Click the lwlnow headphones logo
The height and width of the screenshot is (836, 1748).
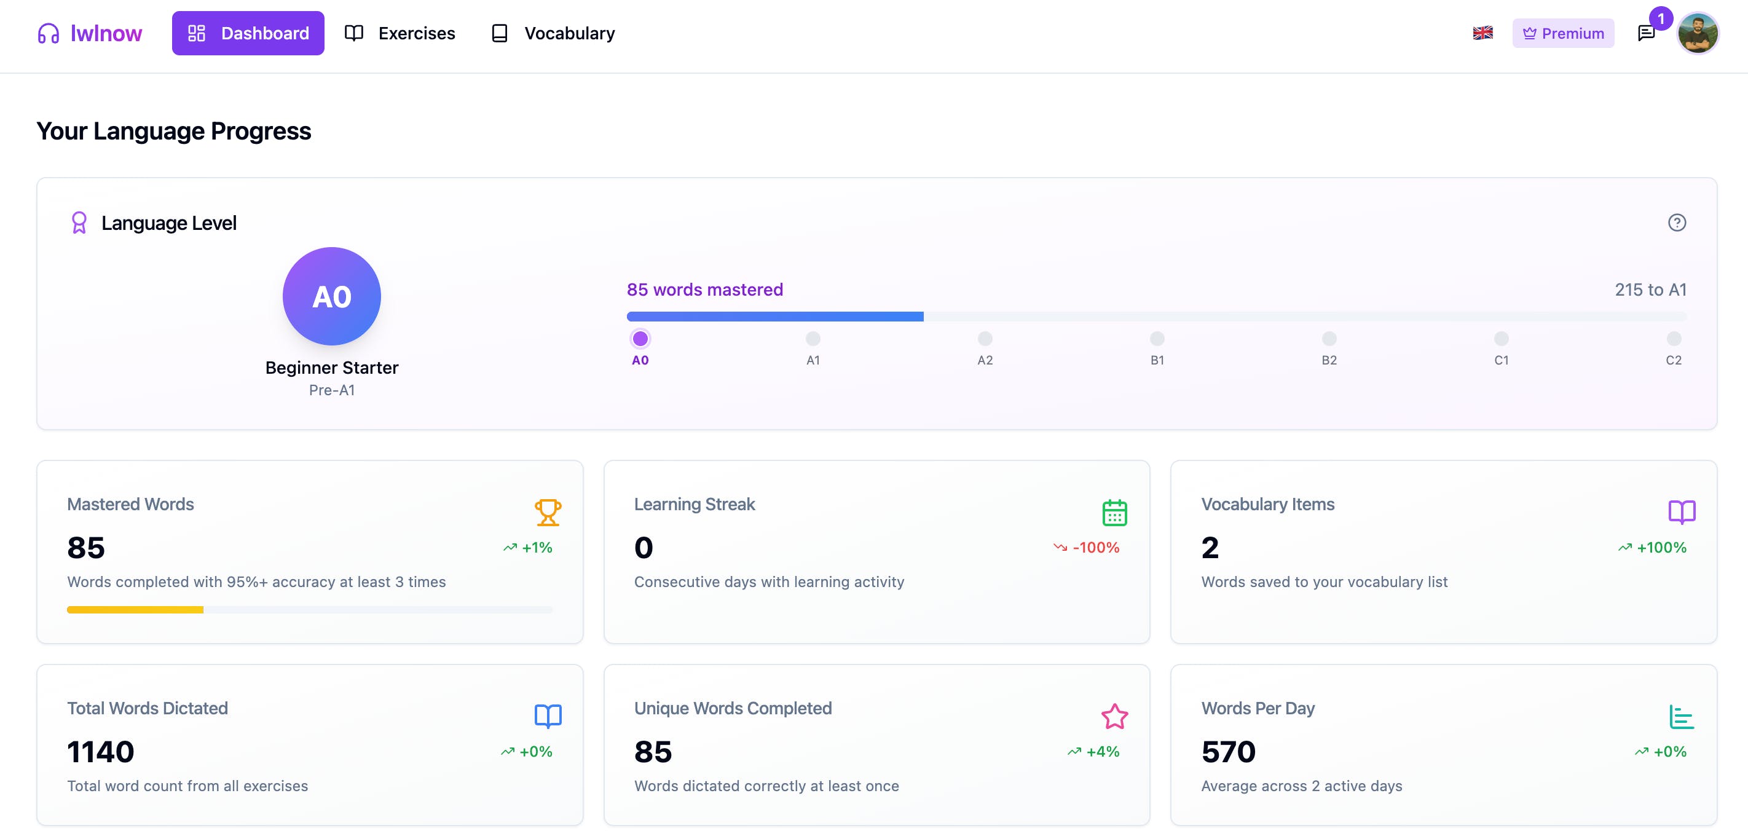[x=49, y=33]
